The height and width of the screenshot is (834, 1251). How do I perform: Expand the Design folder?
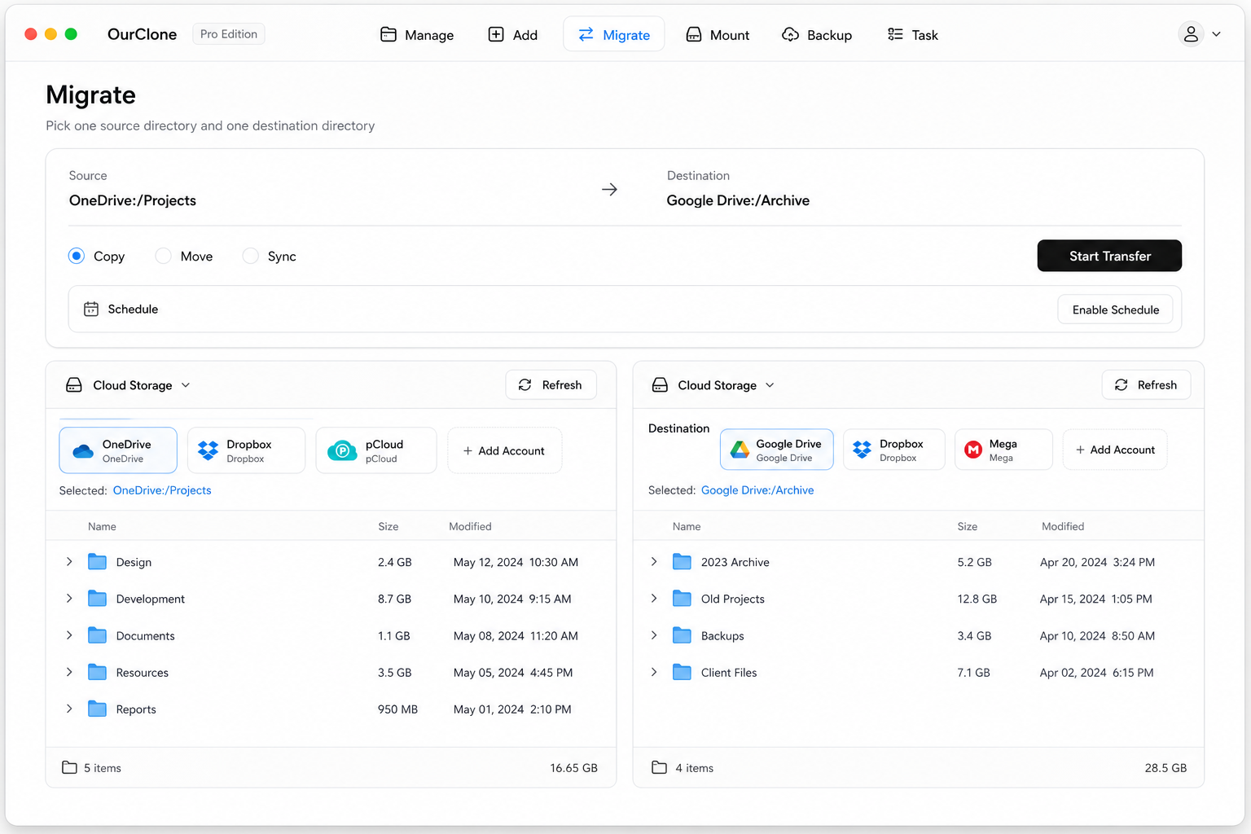tap(69, 562)
